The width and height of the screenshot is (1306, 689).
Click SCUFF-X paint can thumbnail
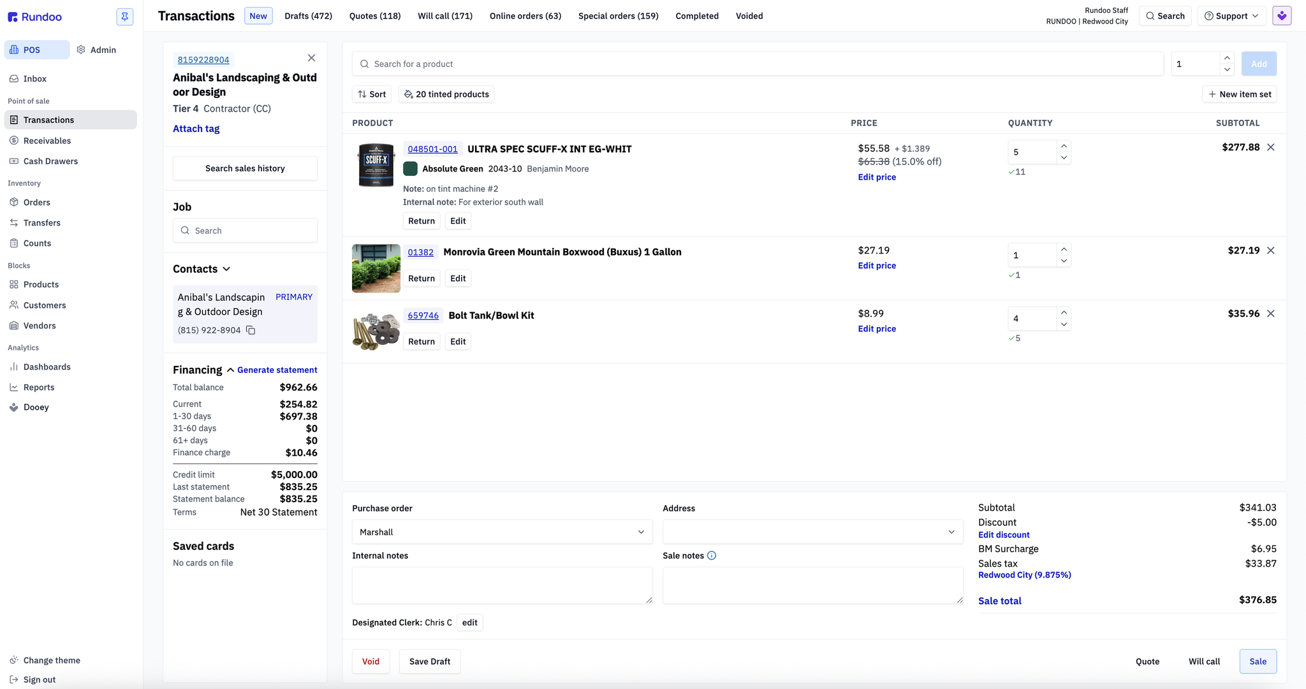tap(376, 165)
